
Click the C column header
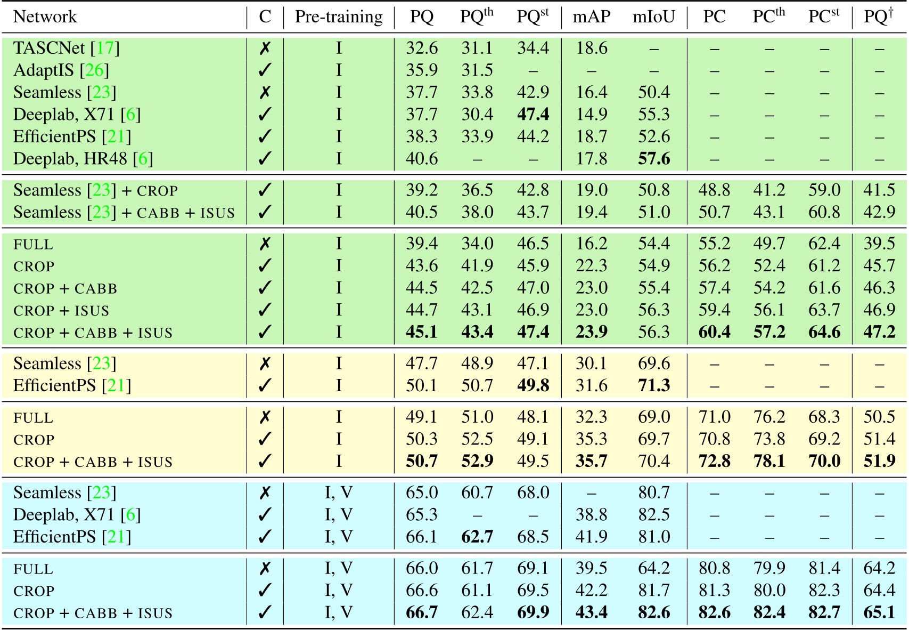[x=265, y=17]
